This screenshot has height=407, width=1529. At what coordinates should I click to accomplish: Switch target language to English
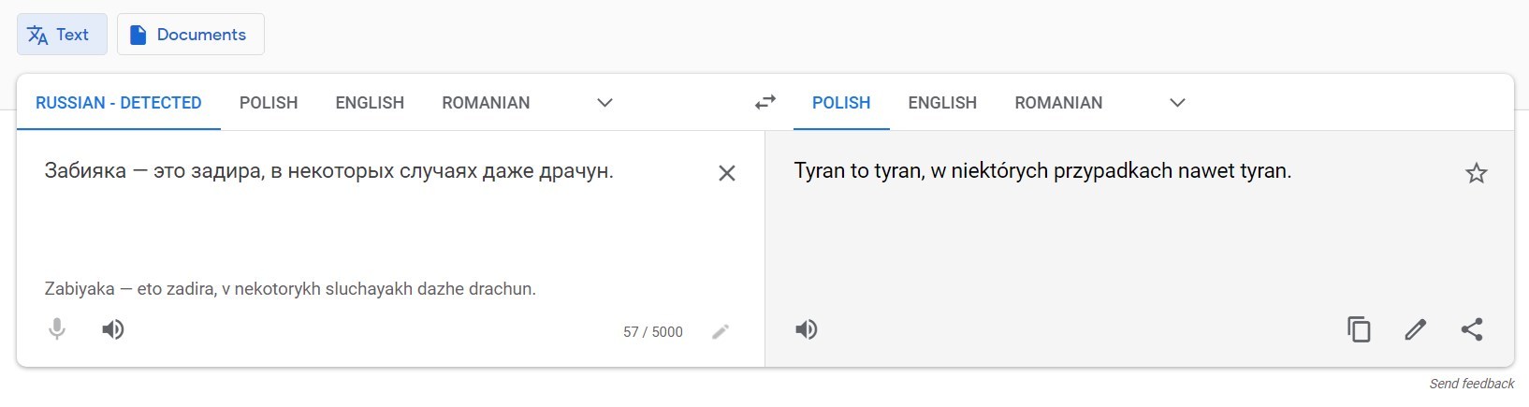pyautogui.click(x=942, y=102)
